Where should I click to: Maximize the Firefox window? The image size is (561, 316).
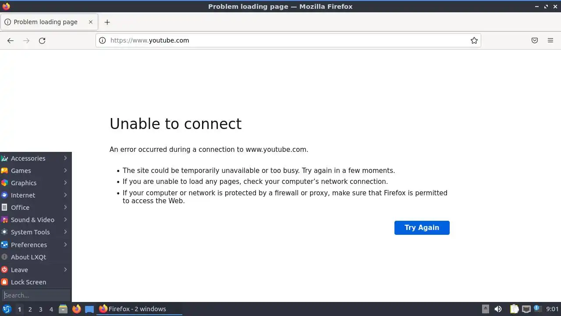tap(546, 6)
